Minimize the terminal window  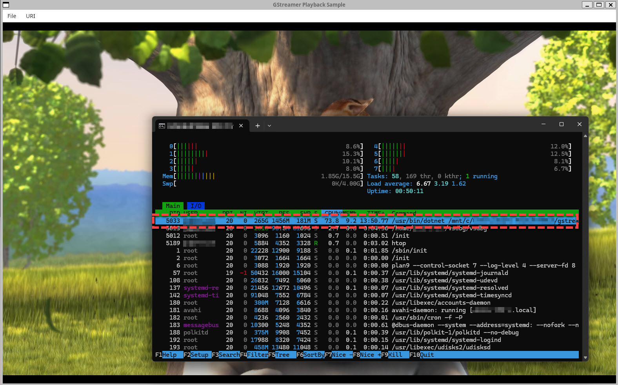coord(543,124)
